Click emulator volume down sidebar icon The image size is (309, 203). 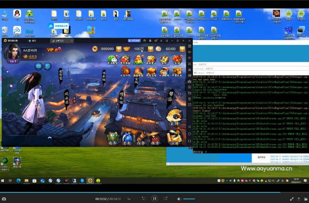pyautogui.click(x=190, y=58)
